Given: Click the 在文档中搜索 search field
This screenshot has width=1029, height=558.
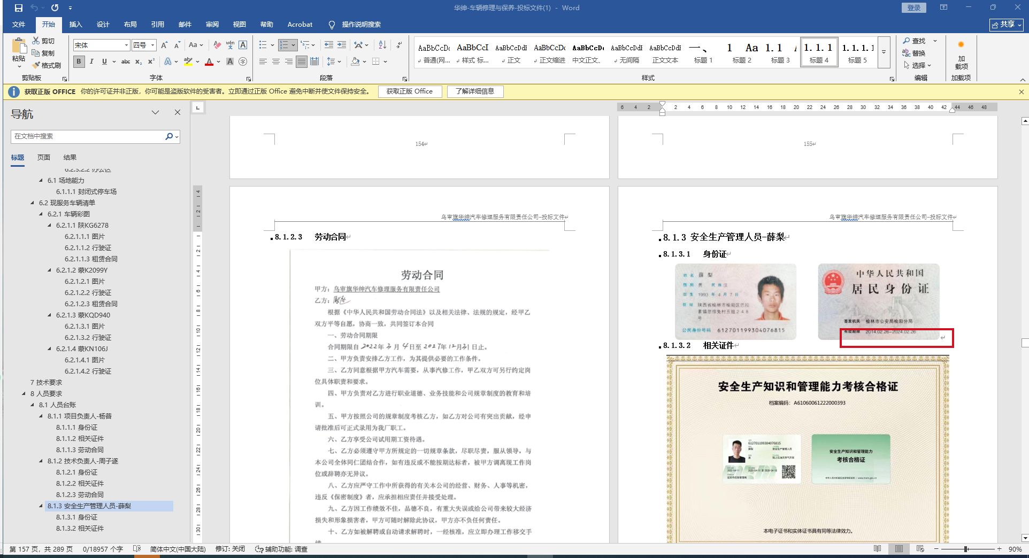Looking at the screenshot, I should (x=88, y=136).
